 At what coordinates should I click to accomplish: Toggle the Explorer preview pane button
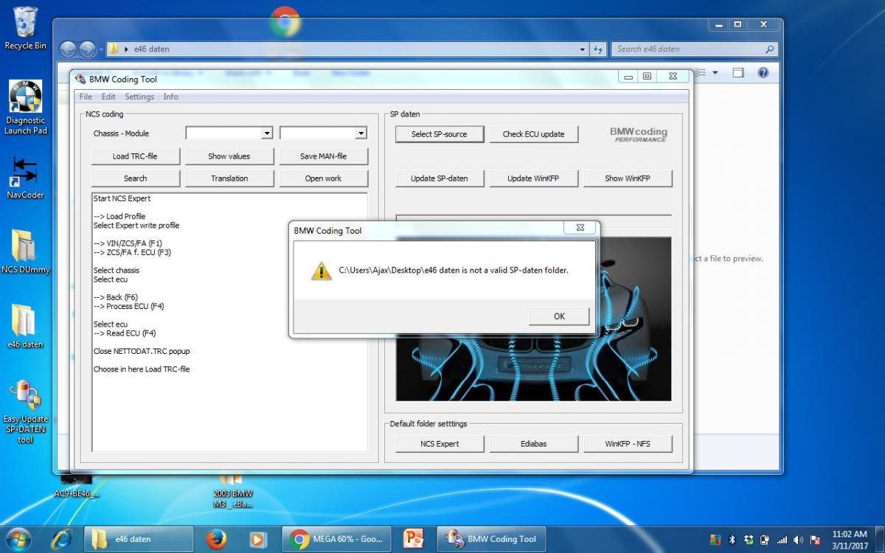tap(738, 73)
